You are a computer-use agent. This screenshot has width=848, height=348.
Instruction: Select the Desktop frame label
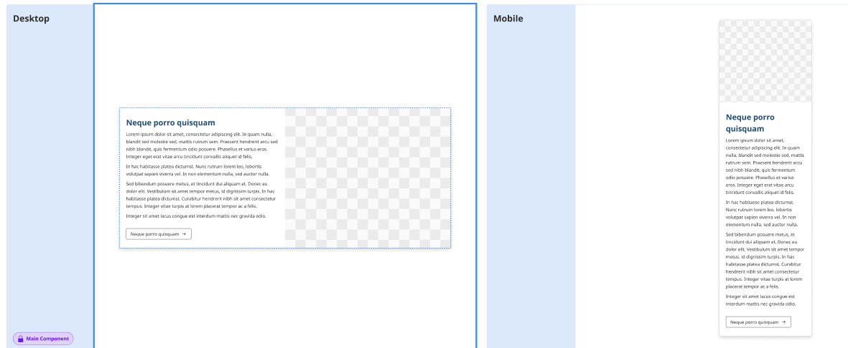[x=32, y=19]
